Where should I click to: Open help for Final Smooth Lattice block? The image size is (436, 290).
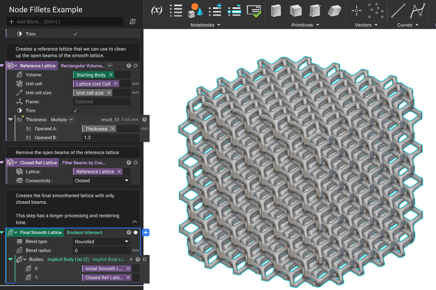pos(129,233)
